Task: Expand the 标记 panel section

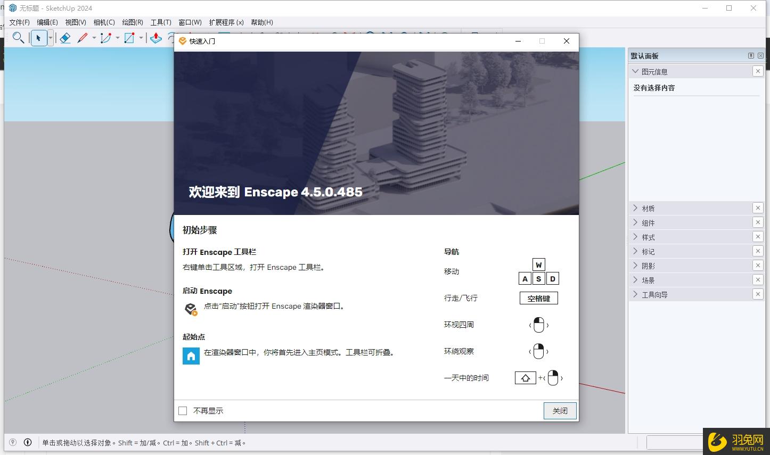Action: [635, 251]
